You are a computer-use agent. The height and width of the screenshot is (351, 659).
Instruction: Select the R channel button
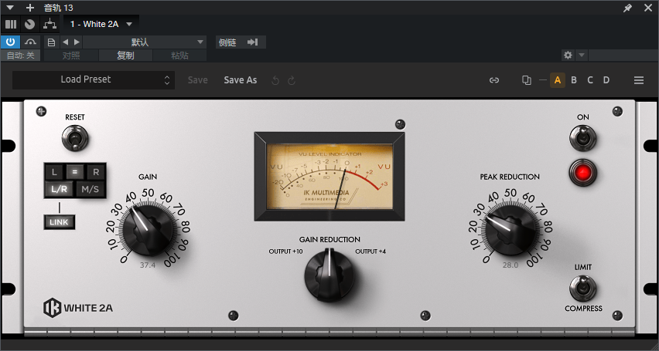(96, 171)
